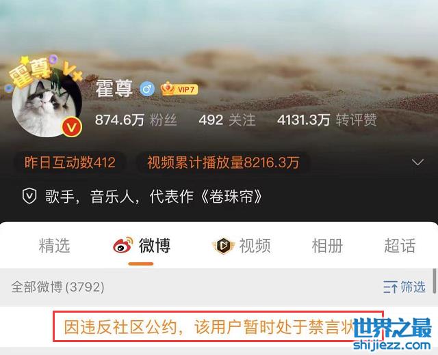Screen dimensions: 438x355
Task: Open 视频累计播放量8216.3万 stat pill
Action: click(223, 162)
